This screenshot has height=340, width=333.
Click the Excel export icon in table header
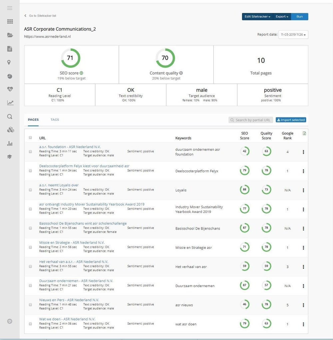point(304,133)
